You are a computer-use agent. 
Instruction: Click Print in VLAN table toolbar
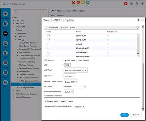[73, 28]
